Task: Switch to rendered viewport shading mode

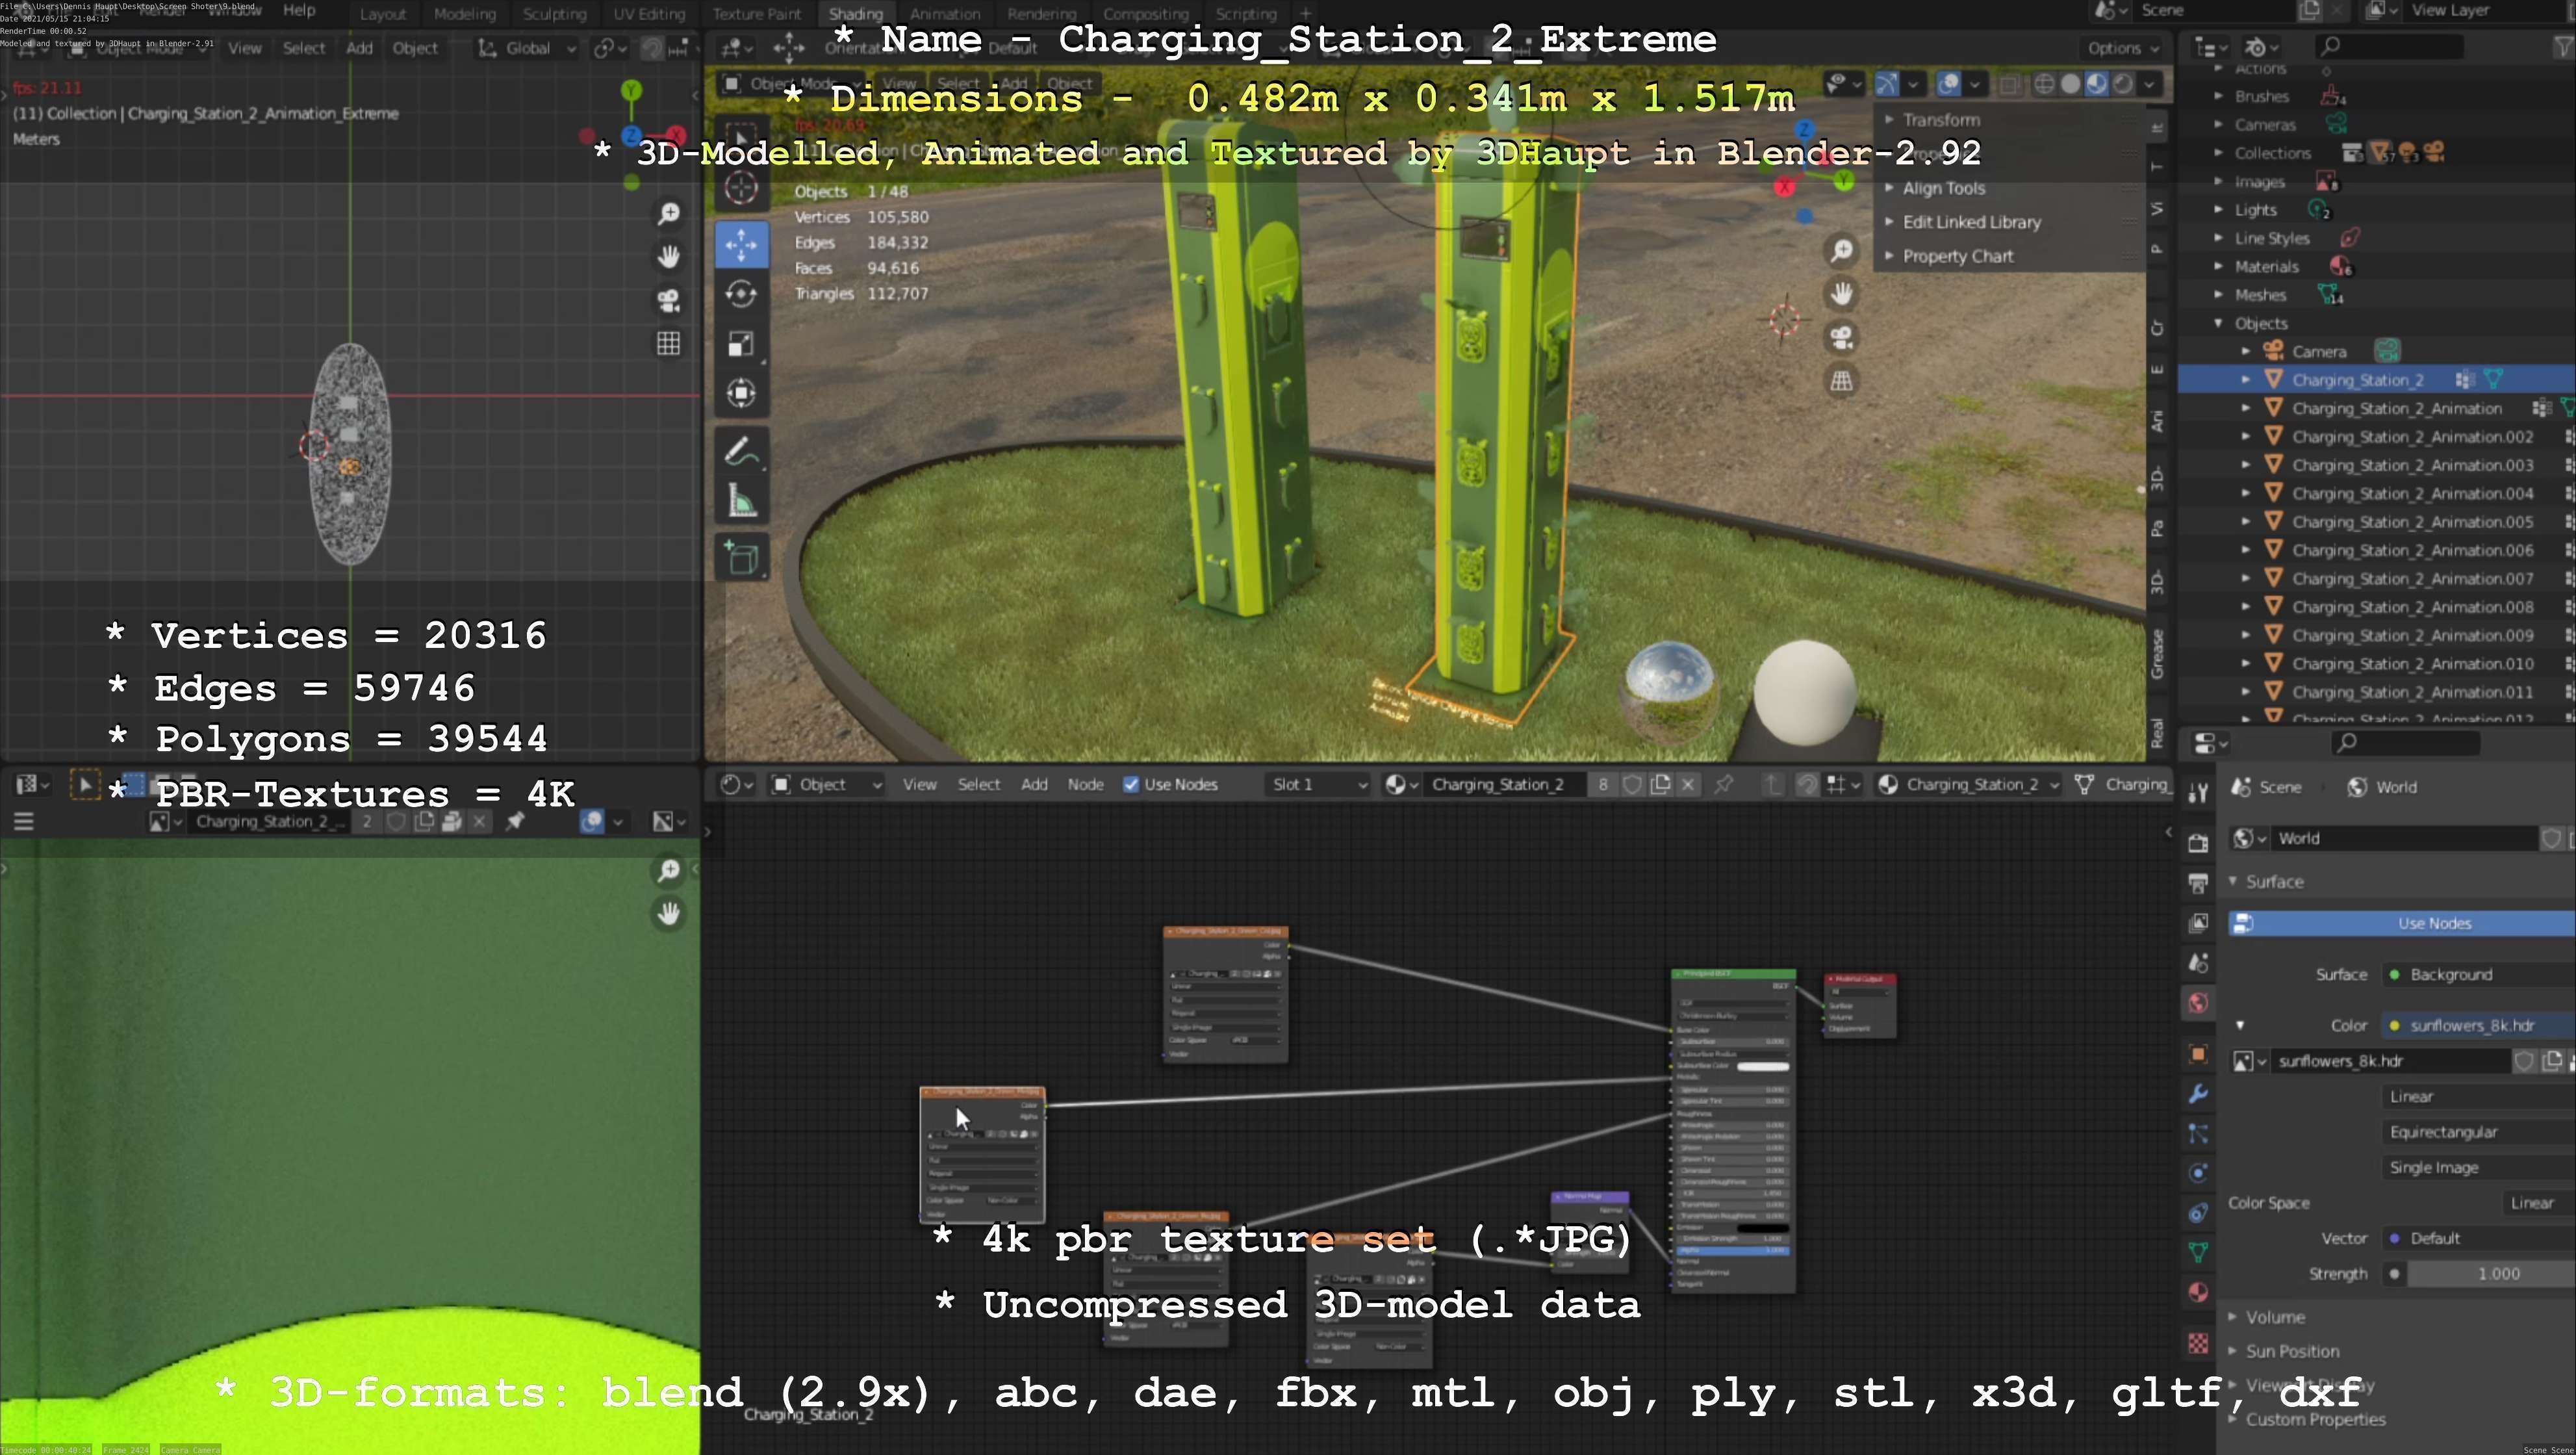Action: tap(2122, 84)
